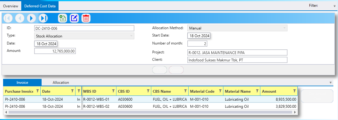Filter the CBS Name column

point(185,91)
